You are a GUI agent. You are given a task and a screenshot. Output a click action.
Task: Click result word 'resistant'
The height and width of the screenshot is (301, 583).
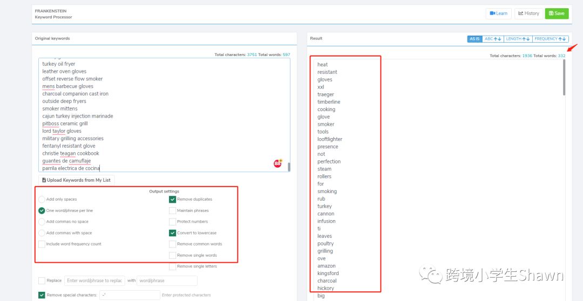click(327, 72)
